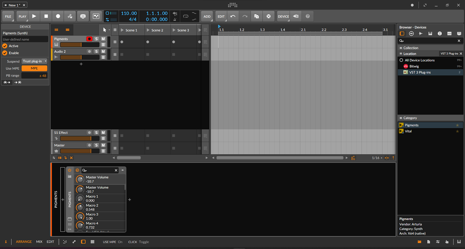
Task: Show the arranger timeline view icon
Action: (67, 30)
